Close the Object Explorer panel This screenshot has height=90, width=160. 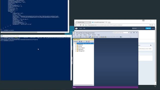93,39
